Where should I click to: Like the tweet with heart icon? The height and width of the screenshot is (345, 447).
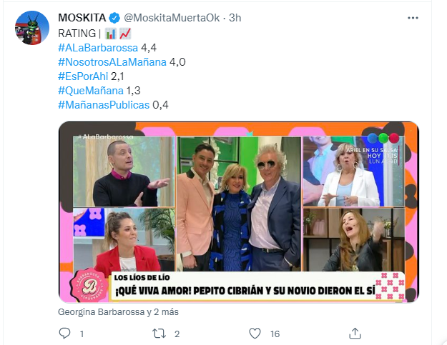click(x=255, y=334)
